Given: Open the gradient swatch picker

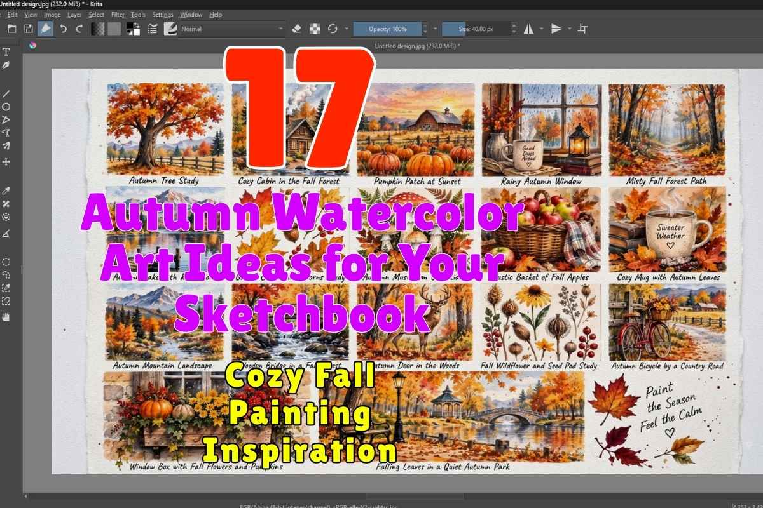Looking at the screenshot, I should coord(97,29).
